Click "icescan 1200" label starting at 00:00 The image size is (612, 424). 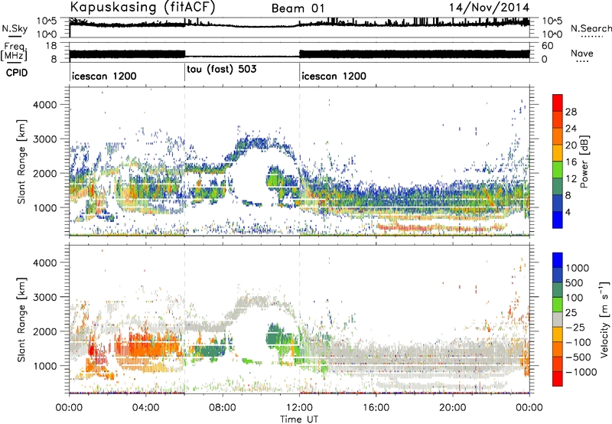(x=104, y=76)
